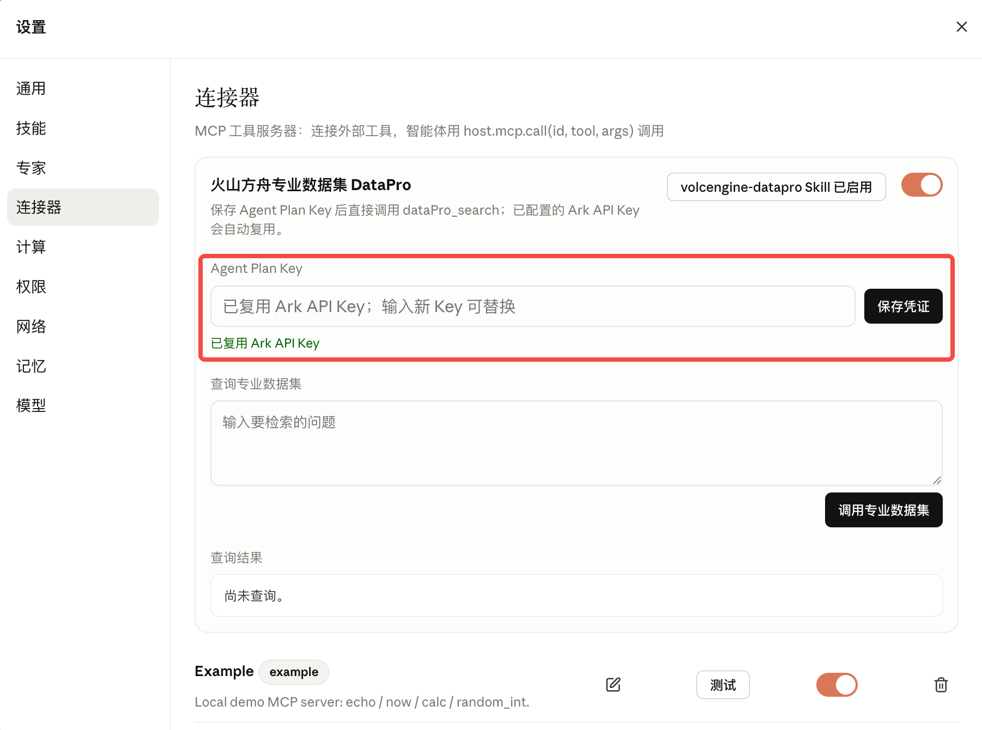Screen dimensions: 982x730
Task: Select the 连接器 sidebar item
Action: 83,207
